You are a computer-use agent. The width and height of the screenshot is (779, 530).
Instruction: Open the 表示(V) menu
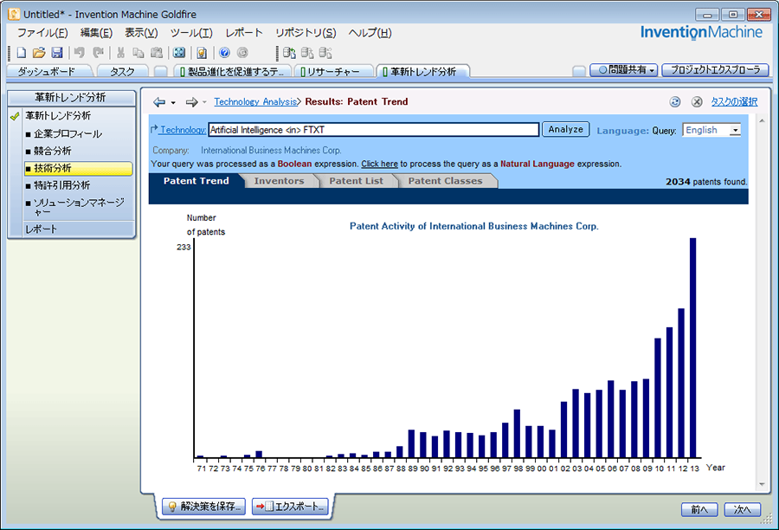[141, 33]
